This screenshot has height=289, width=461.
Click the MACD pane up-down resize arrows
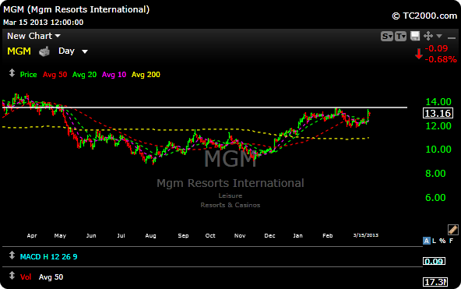[x=12, y=256]
